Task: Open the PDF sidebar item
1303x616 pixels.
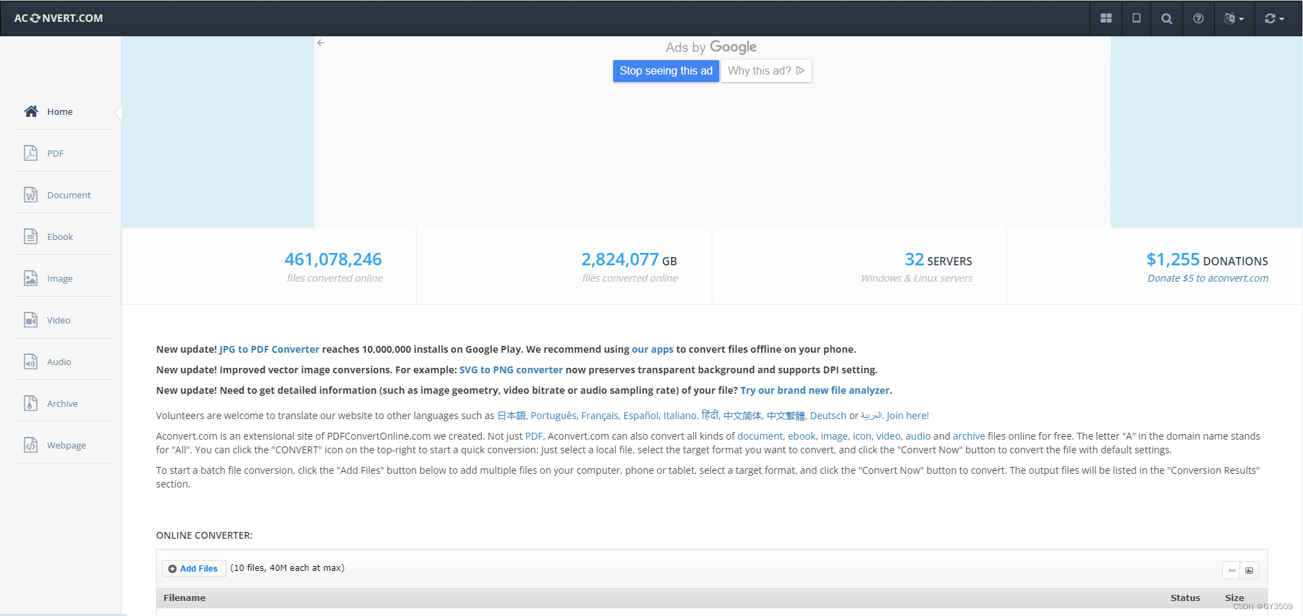Action: [x=63, y=153]
